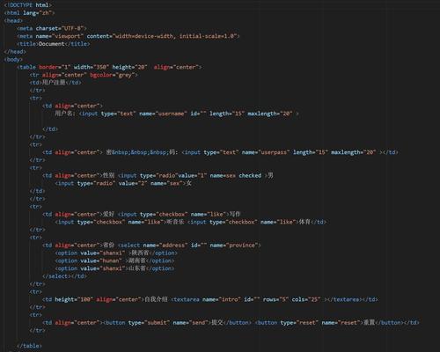Screen dimensions: 440x352
Task: Click the closing select tag
Action: click(56, 276)
